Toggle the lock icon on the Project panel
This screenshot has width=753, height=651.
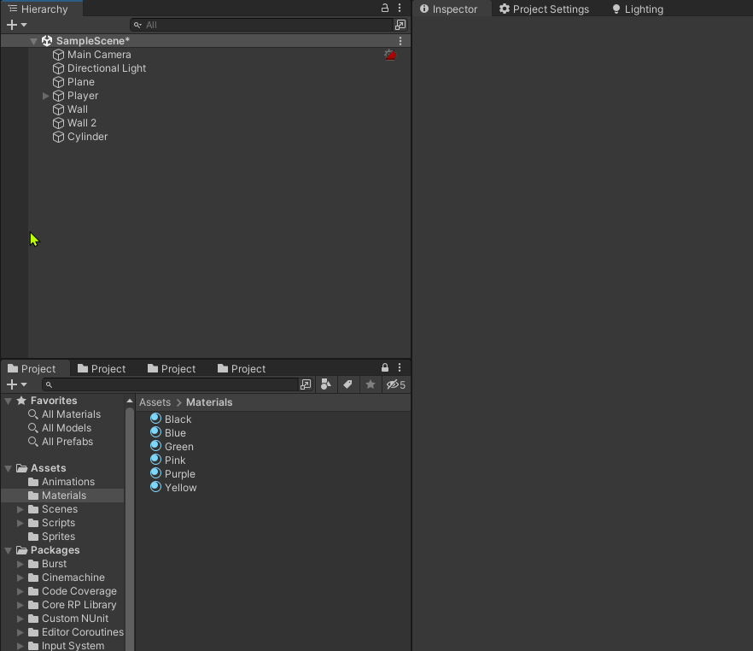tap(384, 367)
